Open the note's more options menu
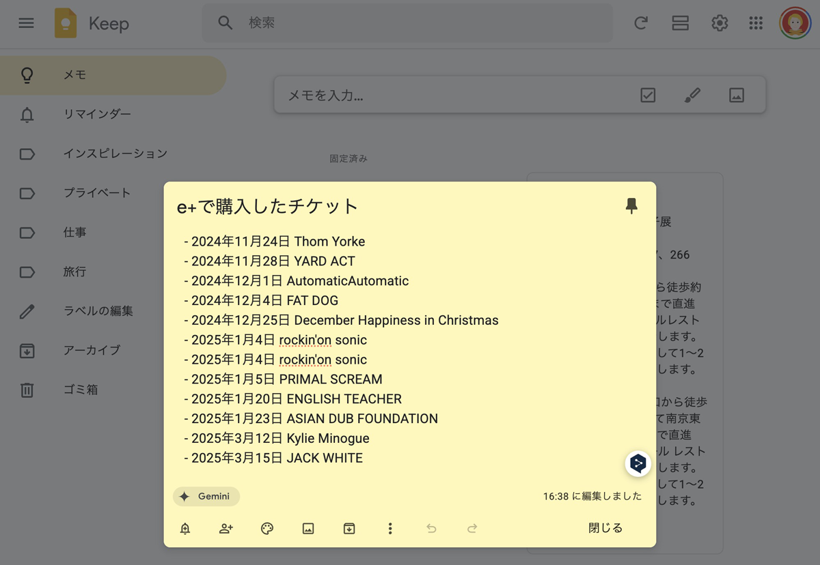The width and height of the screenshot is (820, 565). coord(390,528)
